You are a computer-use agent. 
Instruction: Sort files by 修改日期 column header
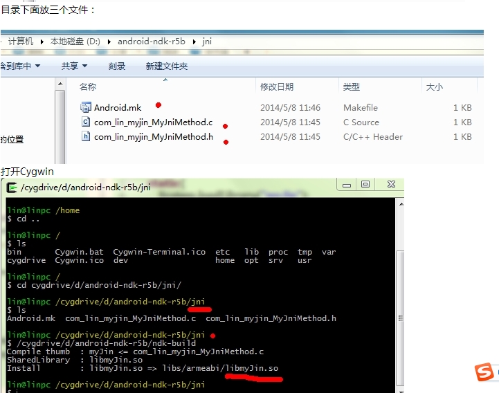pyautogui.click(x=277, y=87)
